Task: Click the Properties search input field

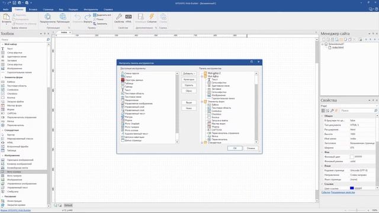Action: pyautogui.click(x=356, y=111)
